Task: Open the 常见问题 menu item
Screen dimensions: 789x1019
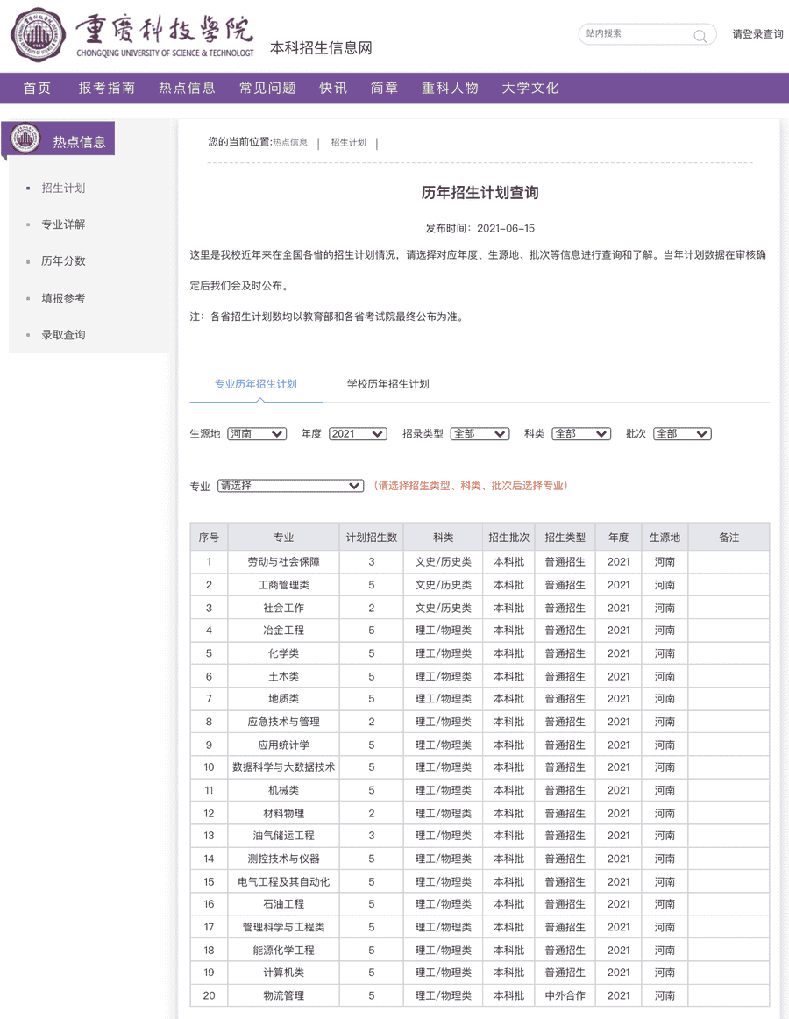Action: [x=267, y=88]
